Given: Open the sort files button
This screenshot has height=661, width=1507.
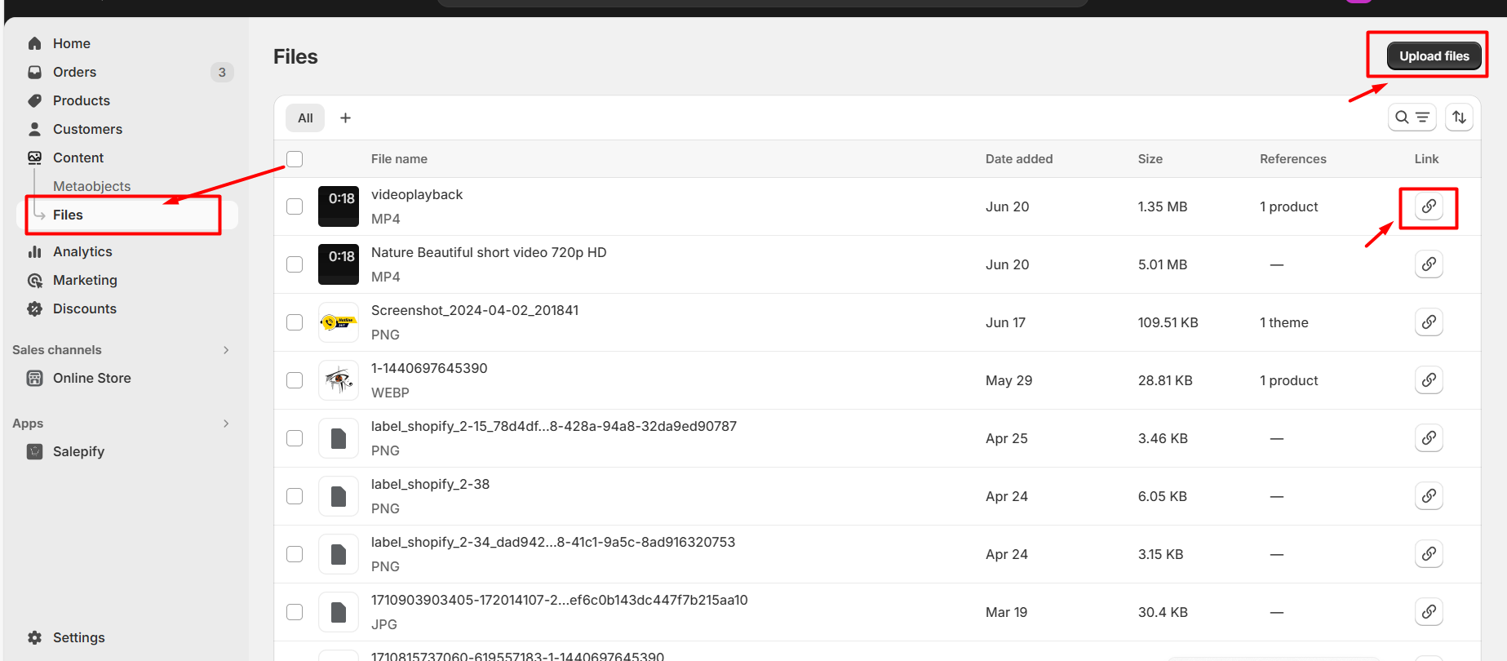Looking at the screenshot, I should coord(1459,118).
